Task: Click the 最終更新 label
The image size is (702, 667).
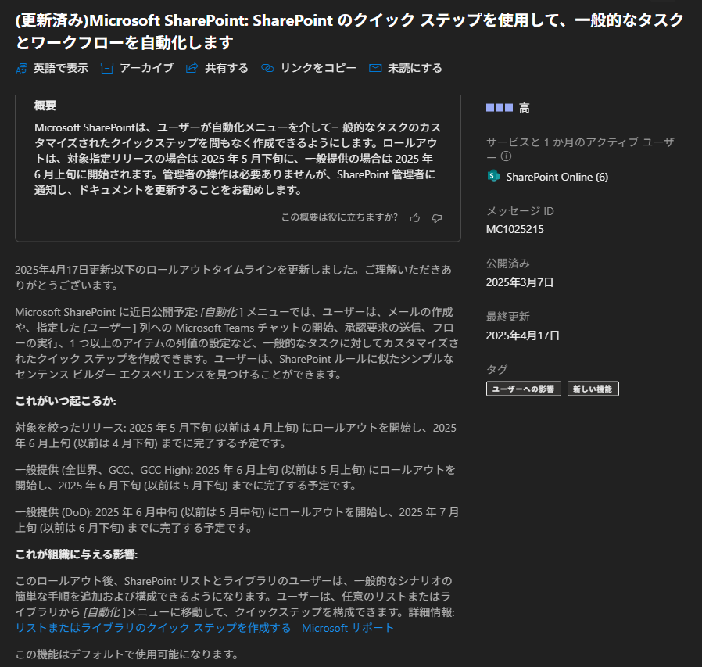Action: [x=508, y=317]
